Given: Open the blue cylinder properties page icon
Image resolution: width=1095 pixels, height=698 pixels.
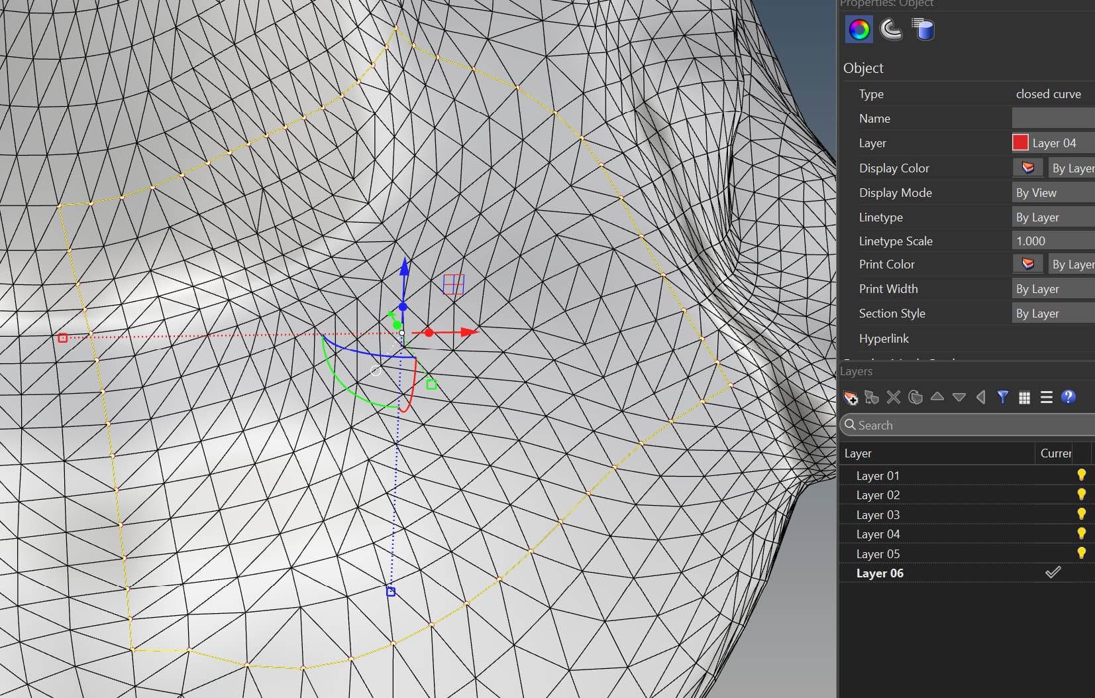Looking at the screenshot, I should click(923, 30).
